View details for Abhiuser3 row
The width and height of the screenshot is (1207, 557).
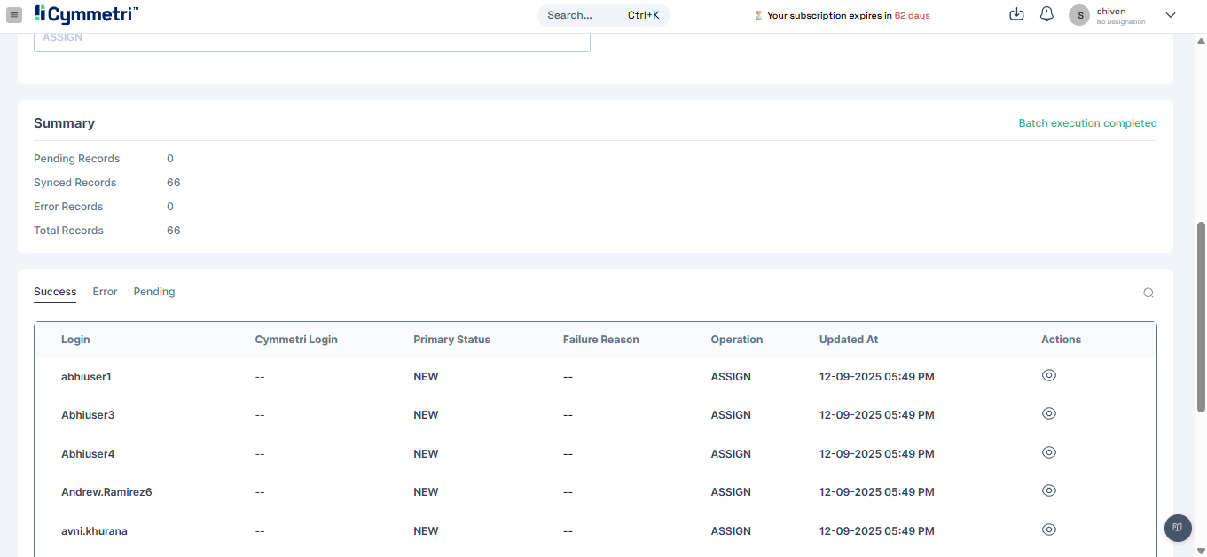[1049, 413]
